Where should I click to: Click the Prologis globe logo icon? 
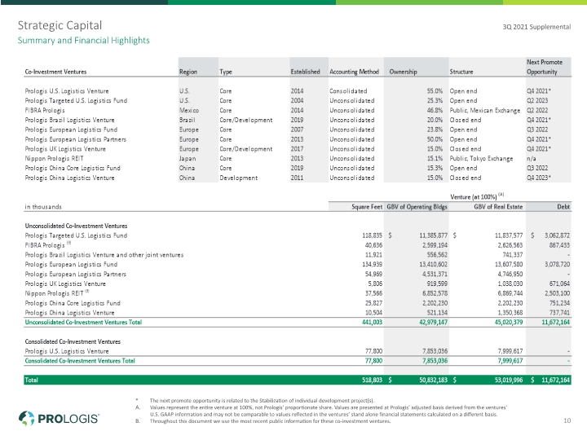[x=26, y=418]
